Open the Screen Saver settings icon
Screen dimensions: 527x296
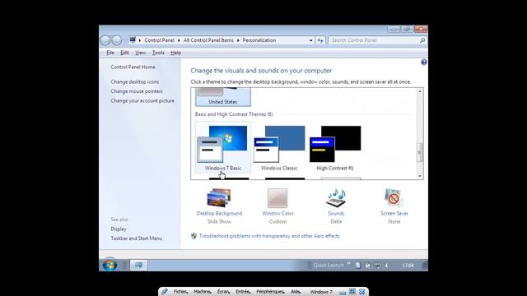pos(394,198)
